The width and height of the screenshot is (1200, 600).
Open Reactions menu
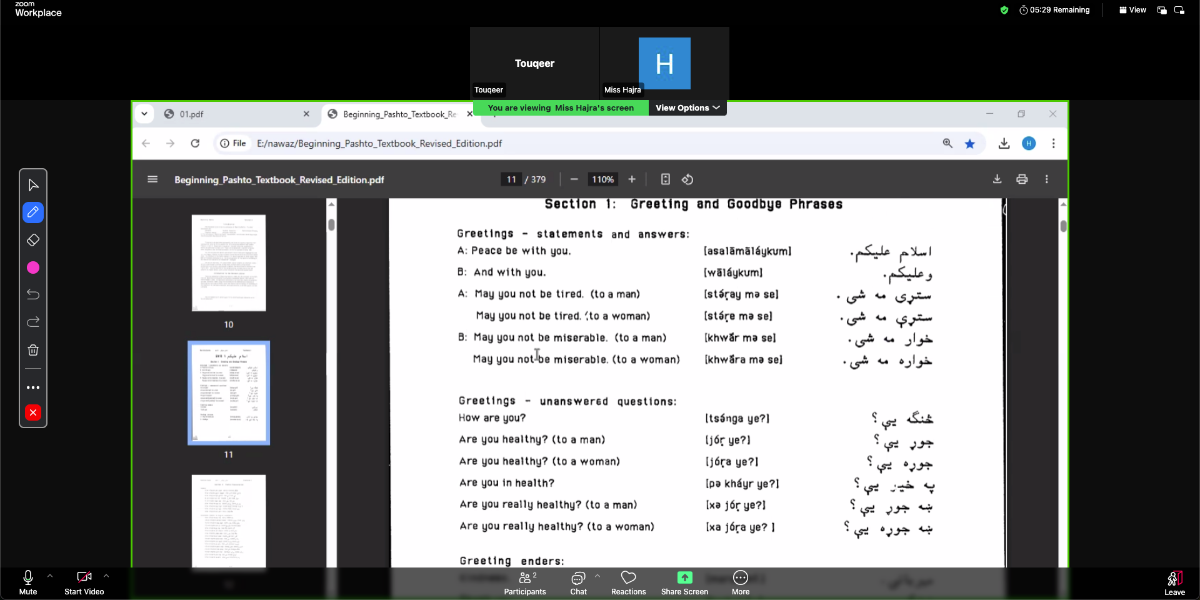[x=628, y=582]
